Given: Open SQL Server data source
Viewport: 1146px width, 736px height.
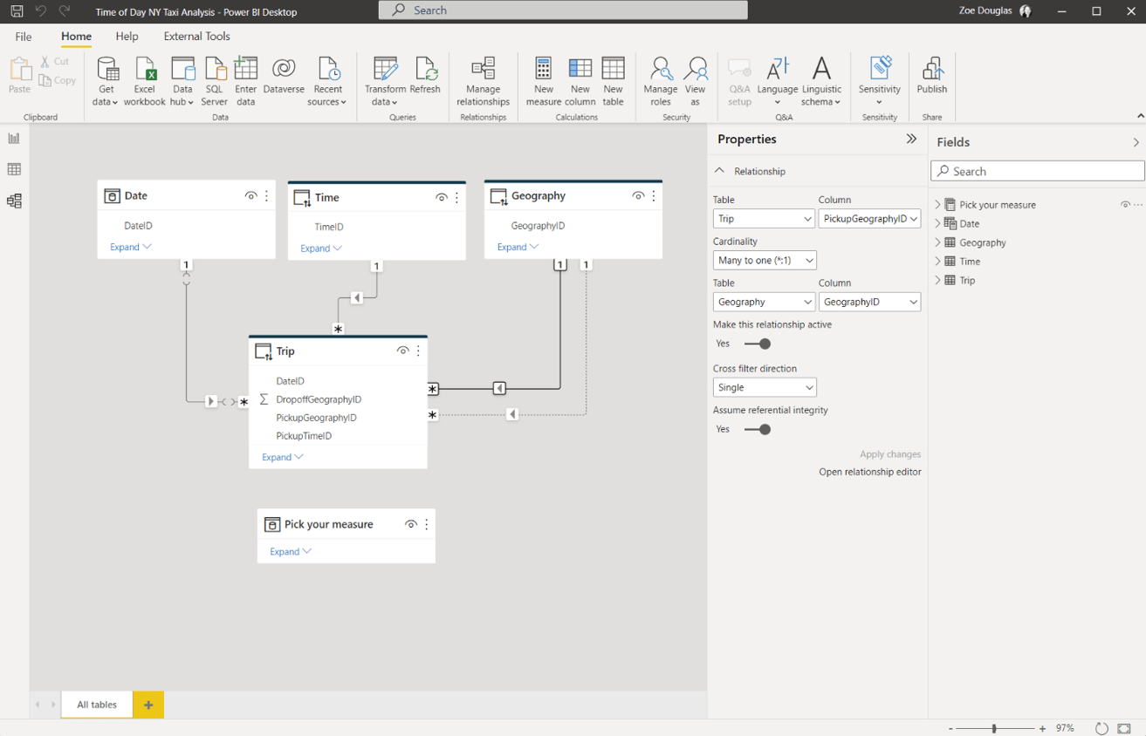Looking at the screenshot, I should click(215, 81).
